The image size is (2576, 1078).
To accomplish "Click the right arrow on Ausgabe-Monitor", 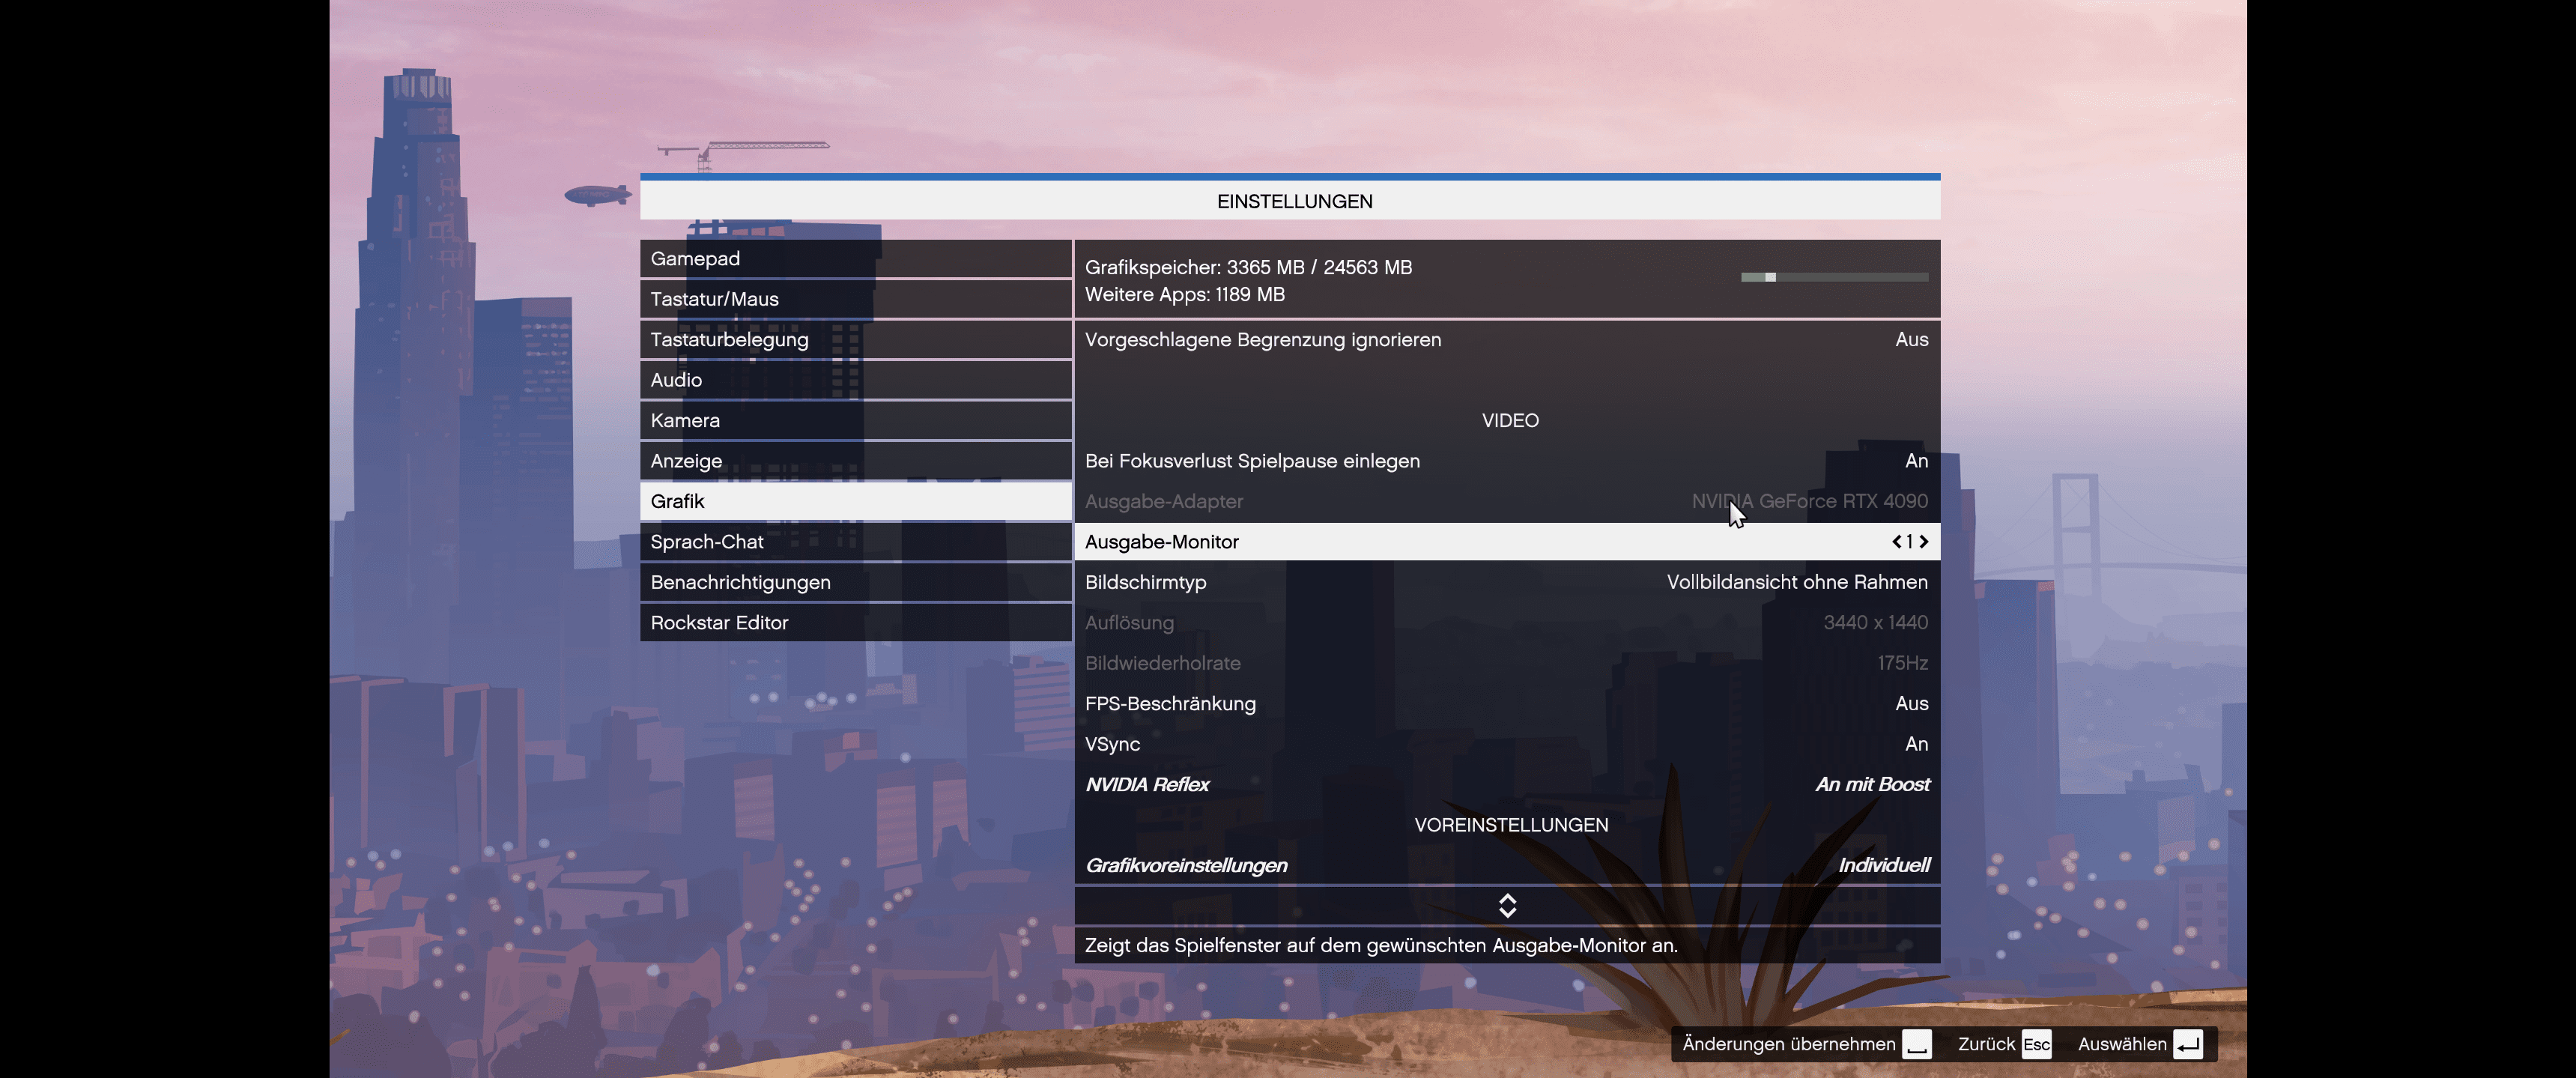I will (x=1923, y=542).
